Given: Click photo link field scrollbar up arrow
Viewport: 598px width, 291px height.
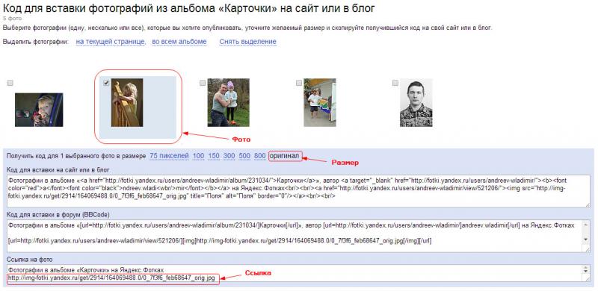Looking at the screenshot, I should [x=587, y=268].
